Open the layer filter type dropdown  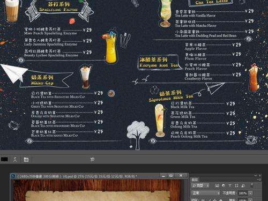tap(200, 186)
